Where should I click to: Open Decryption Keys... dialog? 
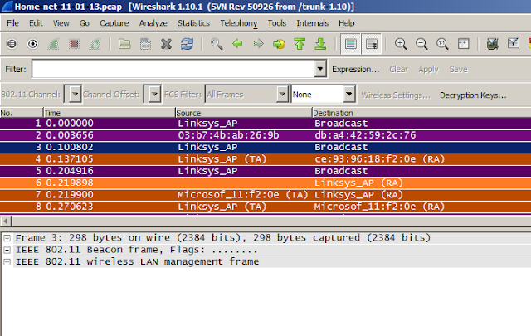473,95
